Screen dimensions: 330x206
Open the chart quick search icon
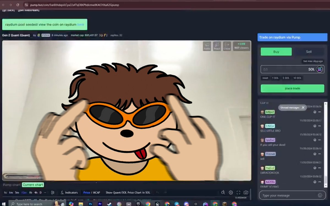223,193
